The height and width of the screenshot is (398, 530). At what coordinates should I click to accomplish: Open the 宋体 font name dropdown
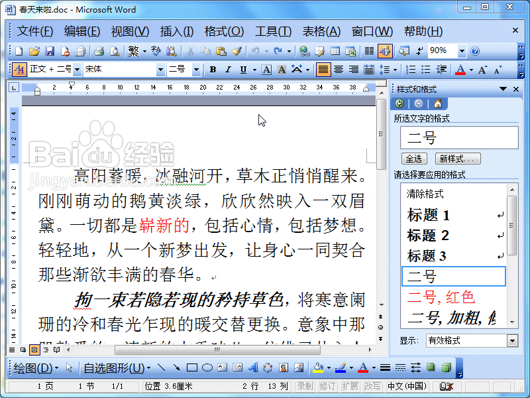pos(160,68)
